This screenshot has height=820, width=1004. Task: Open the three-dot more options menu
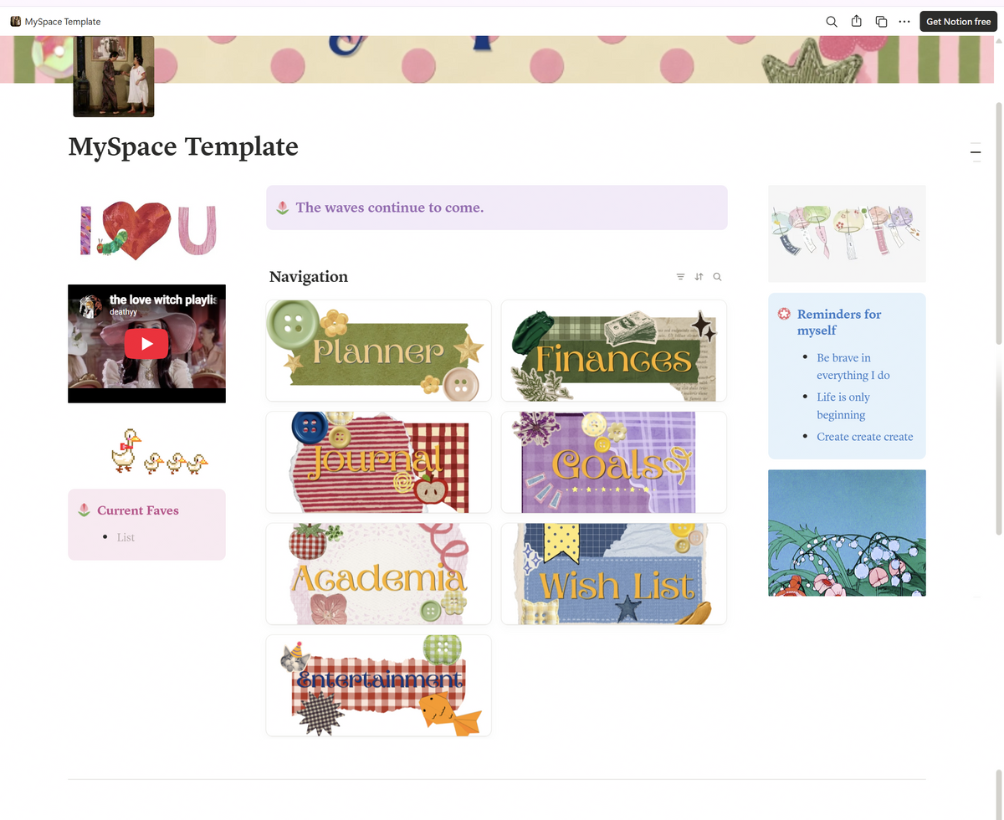pyautogui.click(x=904, y=22)
